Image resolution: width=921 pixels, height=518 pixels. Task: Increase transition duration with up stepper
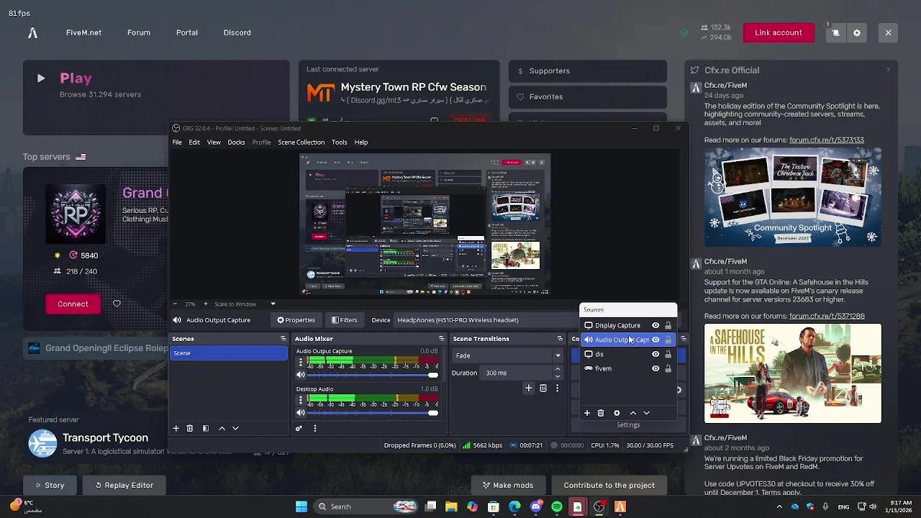click(557, 369)
